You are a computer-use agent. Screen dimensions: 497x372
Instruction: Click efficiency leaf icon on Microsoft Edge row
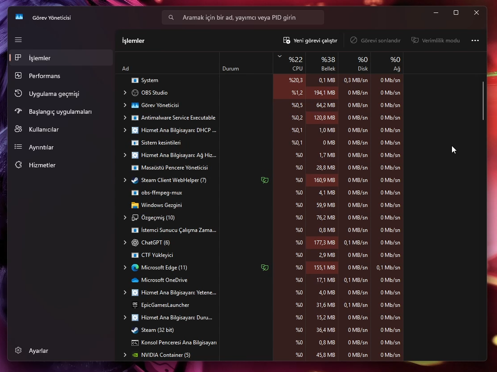265,268
